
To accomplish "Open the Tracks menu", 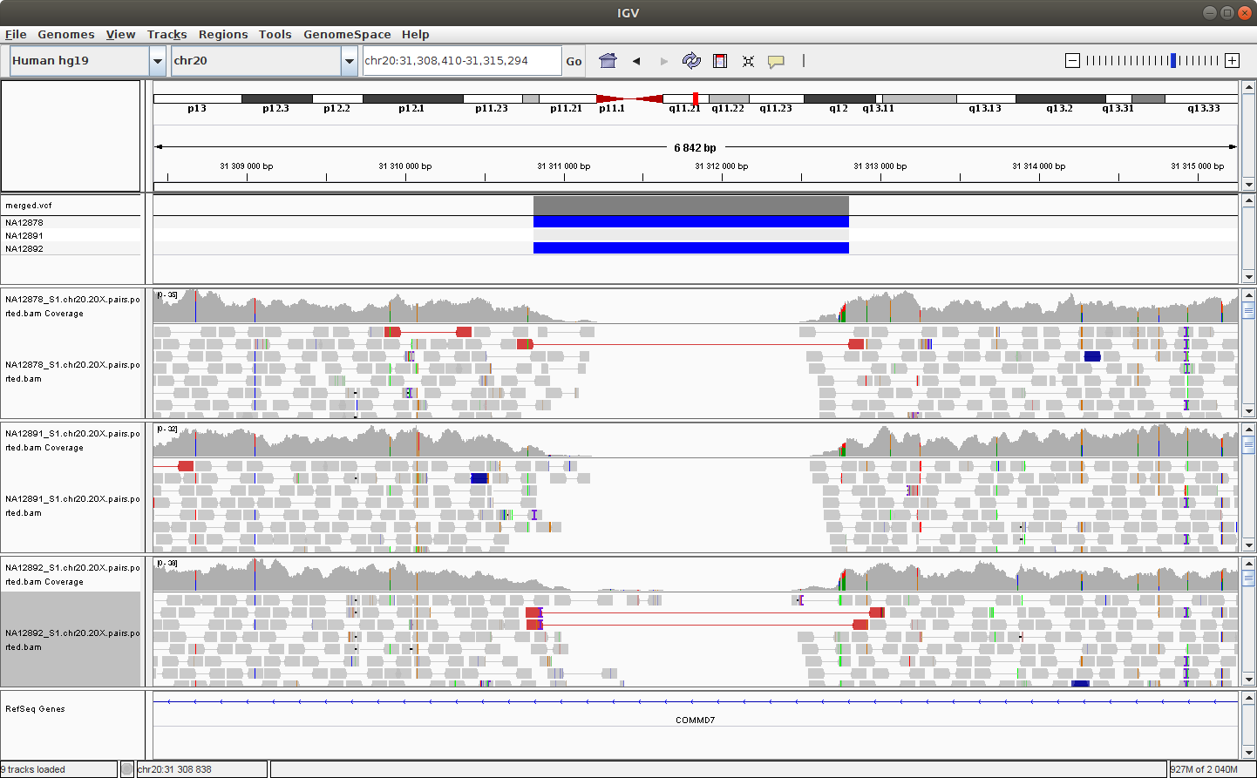I will click(x=166, y=35).
